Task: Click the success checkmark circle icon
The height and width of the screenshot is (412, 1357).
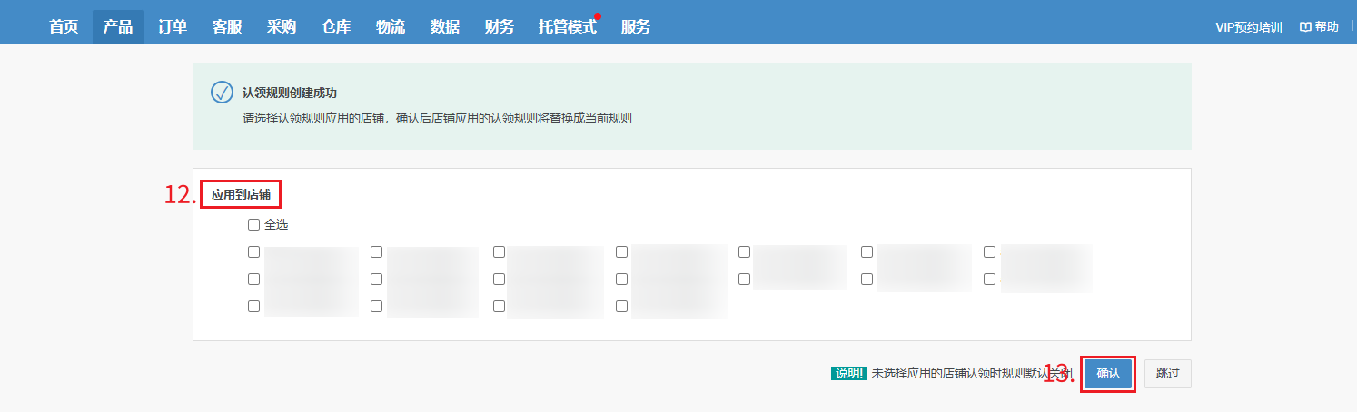Action: tap(222, 92)
